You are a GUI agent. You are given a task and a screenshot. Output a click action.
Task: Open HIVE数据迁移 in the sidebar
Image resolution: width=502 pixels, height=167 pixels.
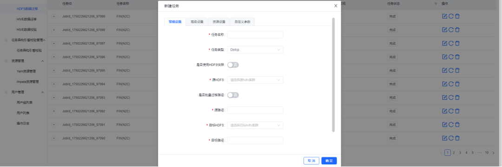click(27, 19)
